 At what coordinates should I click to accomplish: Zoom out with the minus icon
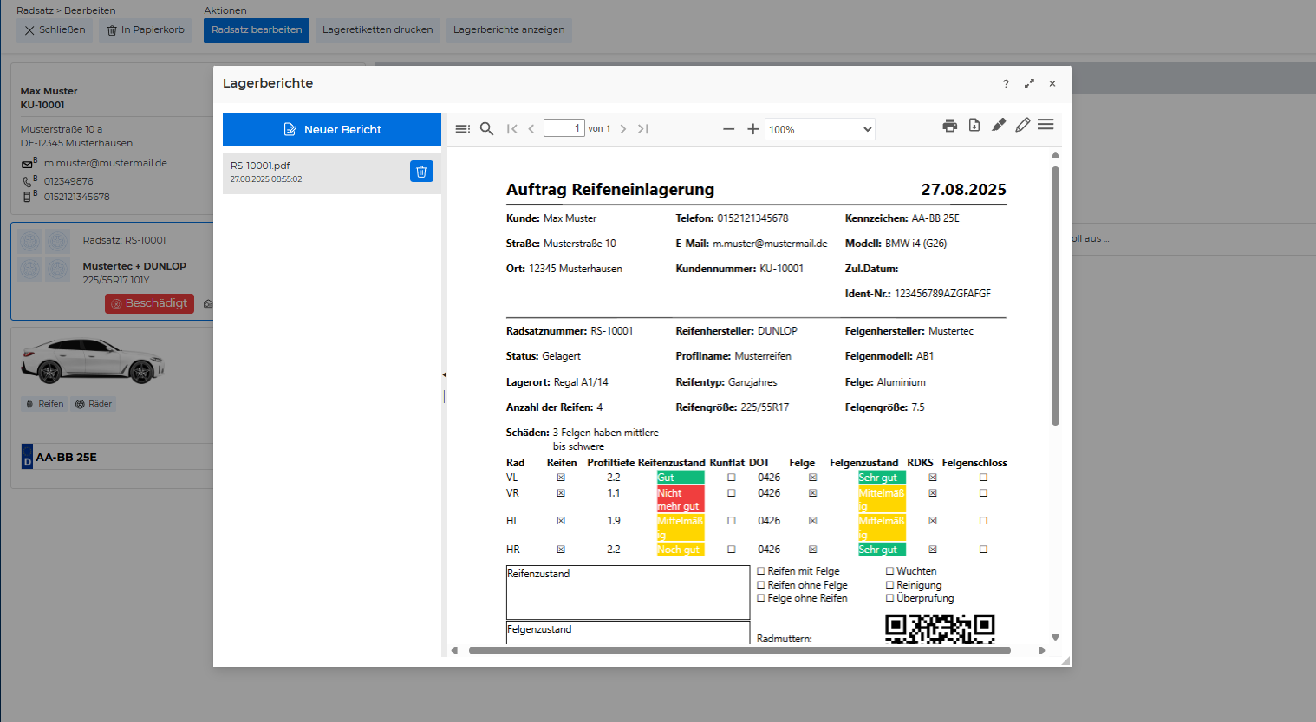click(x=729, y=129)
